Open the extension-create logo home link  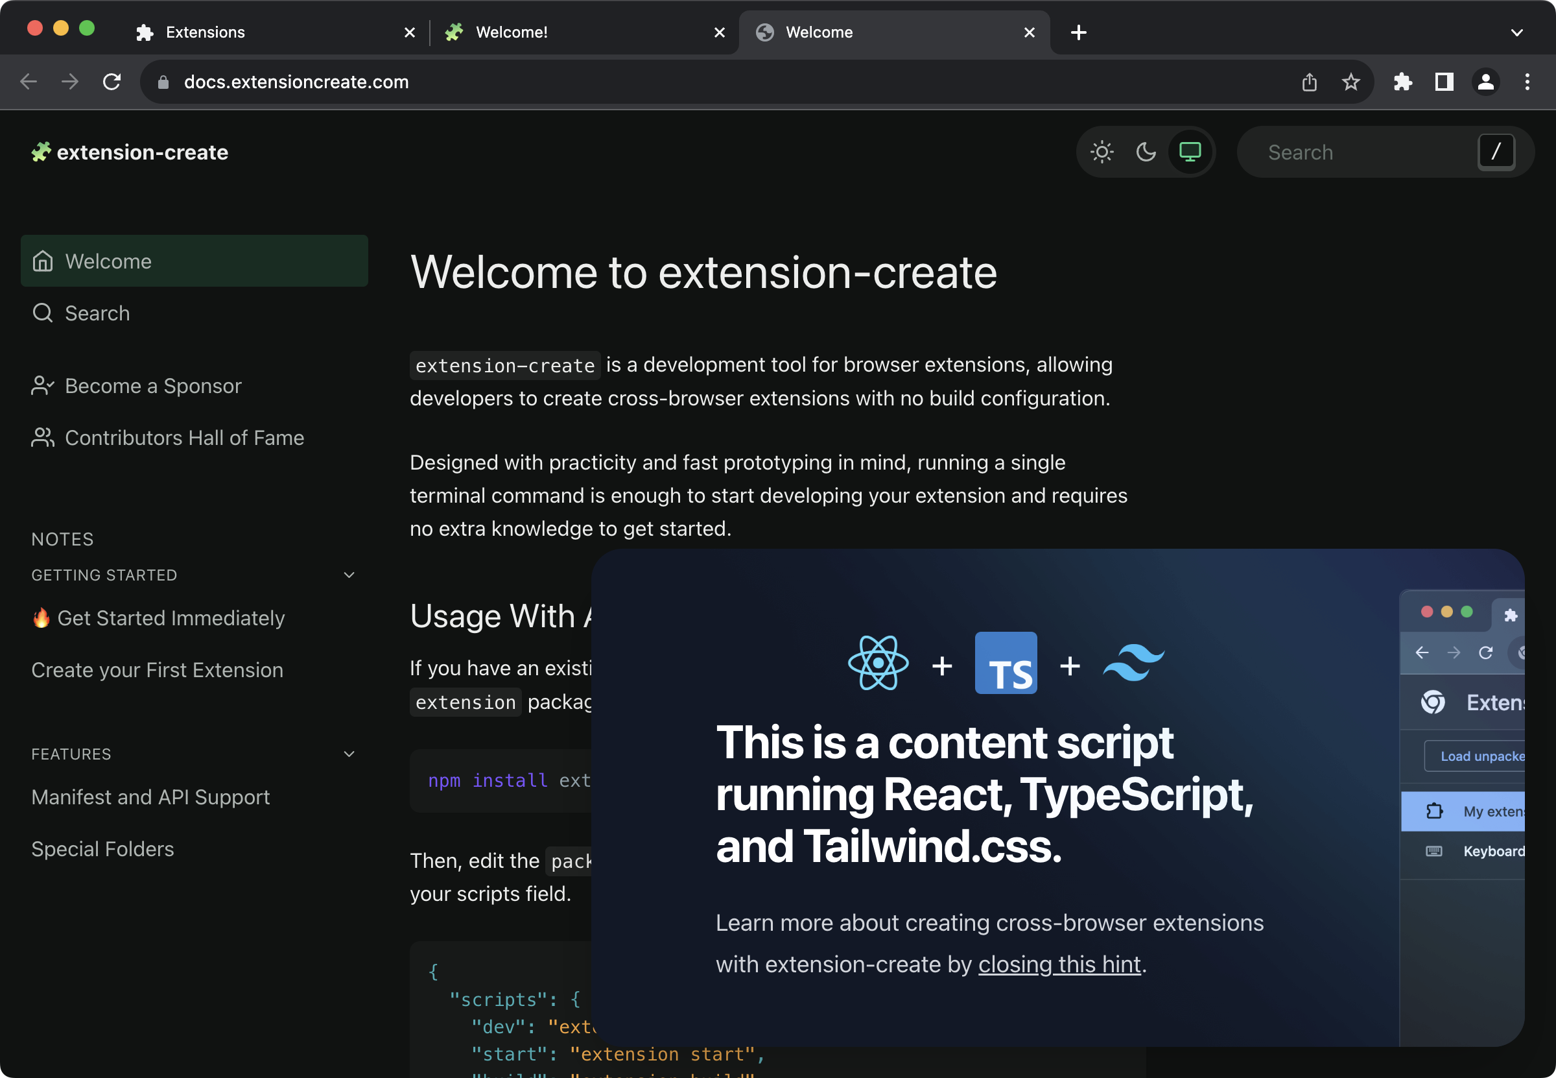pyautogui.click(x=130, y=152)
